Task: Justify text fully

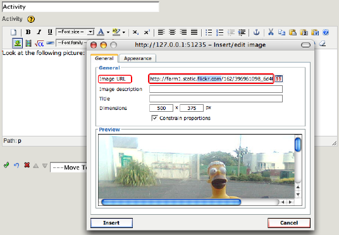Action: point(194,32)
